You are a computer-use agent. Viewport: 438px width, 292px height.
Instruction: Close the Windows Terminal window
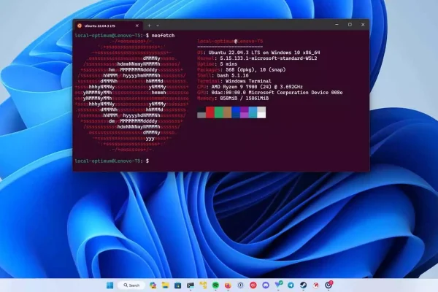coord(363,25)
